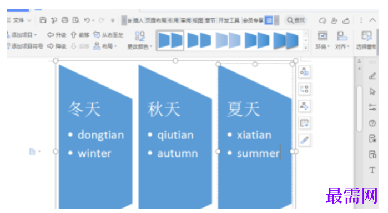Open the 审阅 tab
Screen dimensions: 388x213
(185, 20)
